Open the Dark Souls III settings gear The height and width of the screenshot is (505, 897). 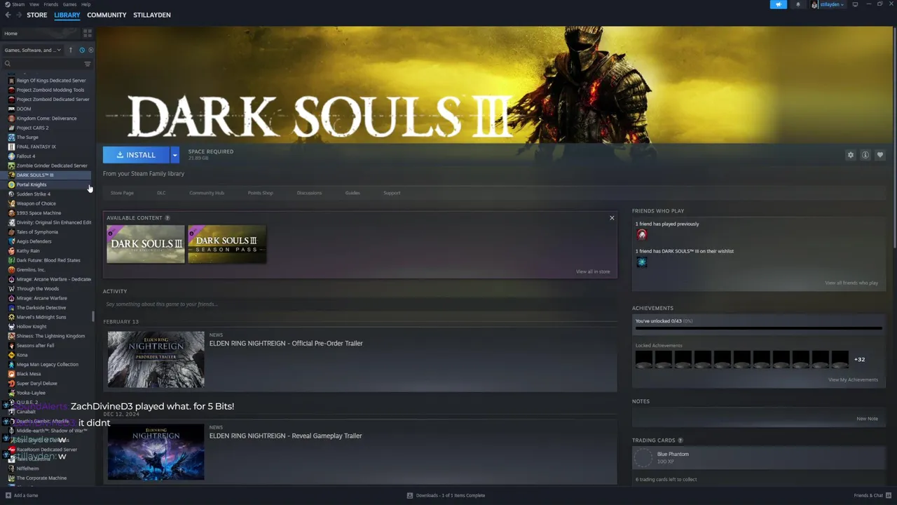click(851, 155)
